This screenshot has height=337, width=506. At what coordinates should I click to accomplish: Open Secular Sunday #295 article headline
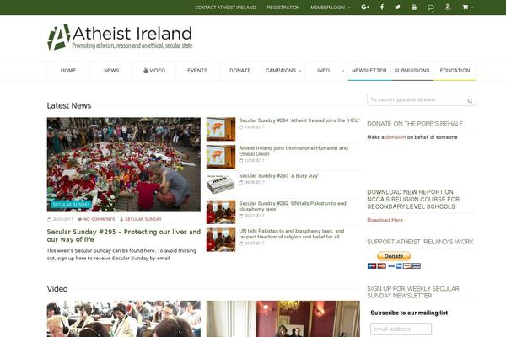tap(124, 236)
